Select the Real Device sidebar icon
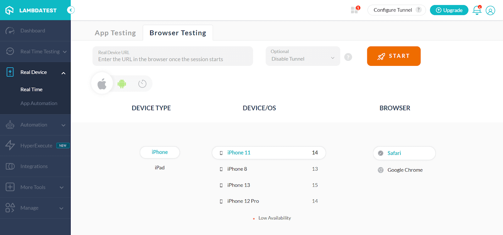503x235 pixels. 10,72
